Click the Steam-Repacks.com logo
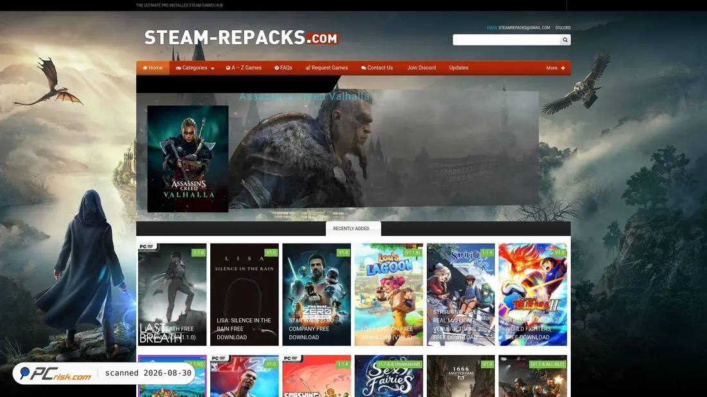The height and width of the screenshot is (397, 707). point(241,38)
